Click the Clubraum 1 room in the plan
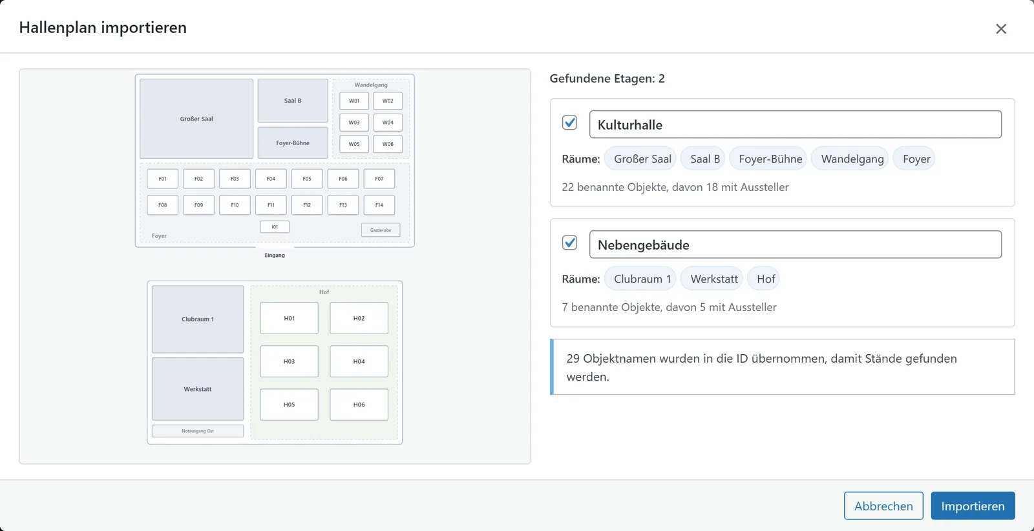This screenshot has height=531, width=1034. click(x=198, y=319)
